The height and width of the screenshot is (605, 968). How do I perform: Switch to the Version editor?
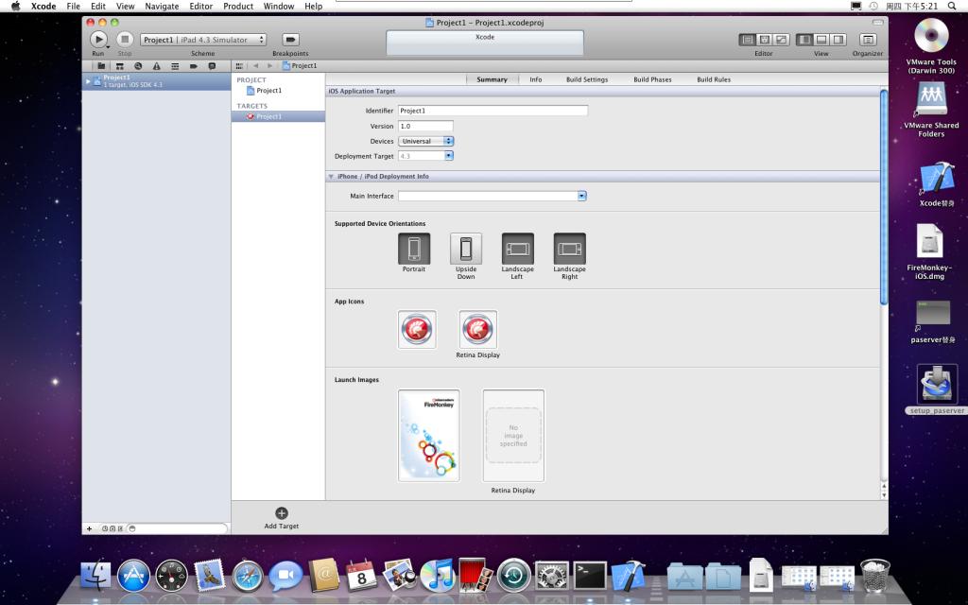pyautogui.click(x=782, y=40)
